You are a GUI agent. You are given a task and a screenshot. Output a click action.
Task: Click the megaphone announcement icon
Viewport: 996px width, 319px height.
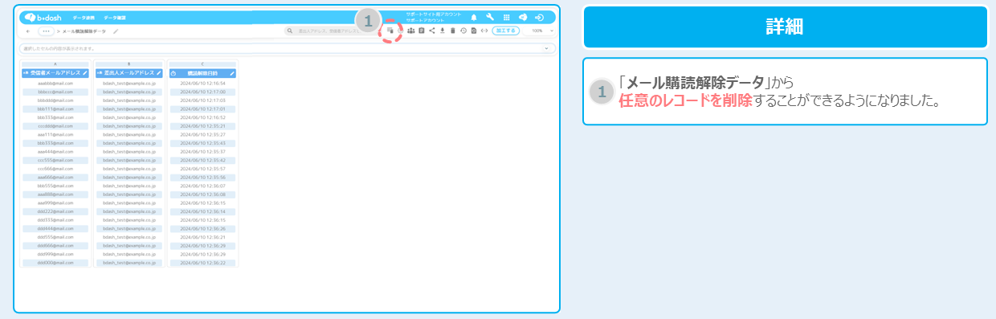523,17
